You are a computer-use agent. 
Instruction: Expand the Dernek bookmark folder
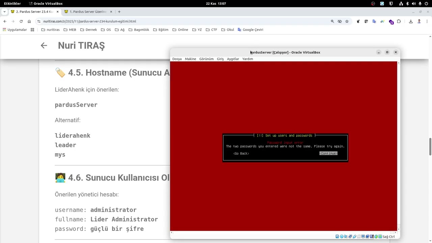pos(88,30)
